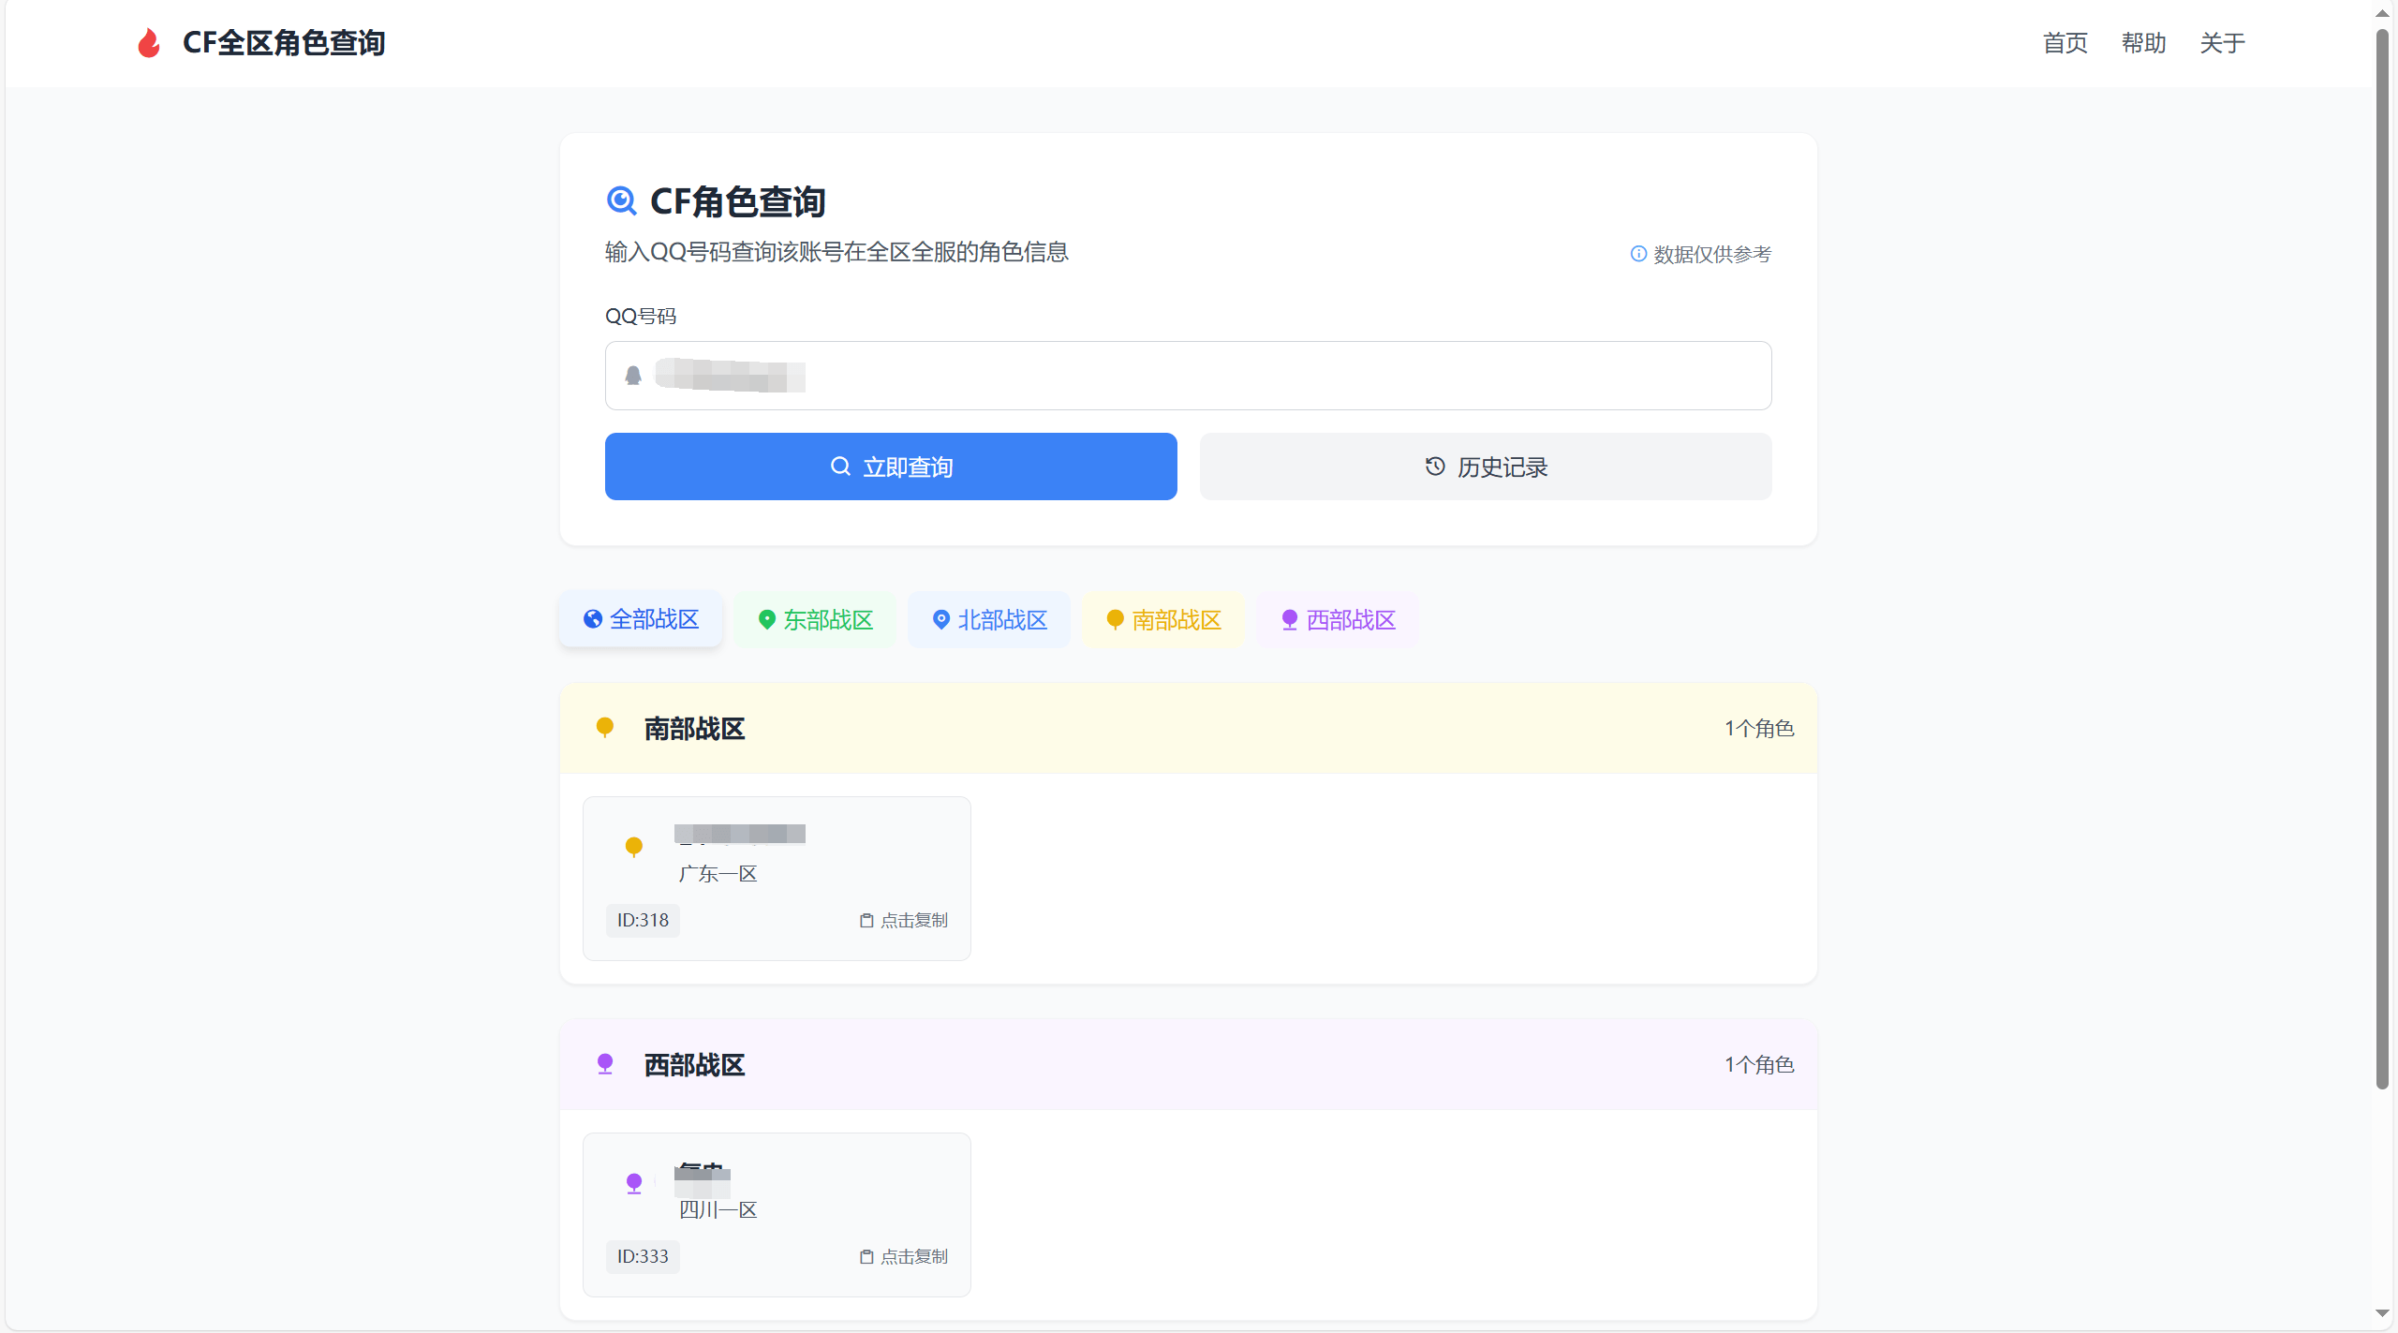Open the 历史记录 button
Viewport: 2398px width, 1333px height.
[x=1486, y=467]
